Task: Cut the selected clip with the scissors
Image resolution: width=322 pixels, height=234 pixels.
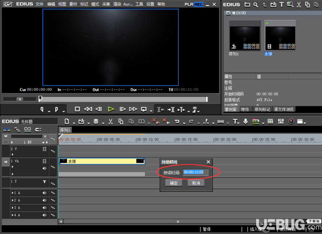Action: click(x=111, y=122)
